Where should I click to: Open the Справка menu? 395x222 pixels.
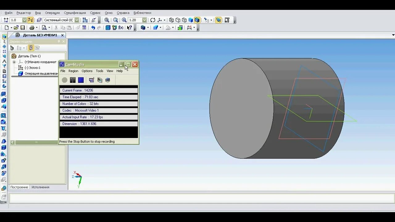(123, 13)
